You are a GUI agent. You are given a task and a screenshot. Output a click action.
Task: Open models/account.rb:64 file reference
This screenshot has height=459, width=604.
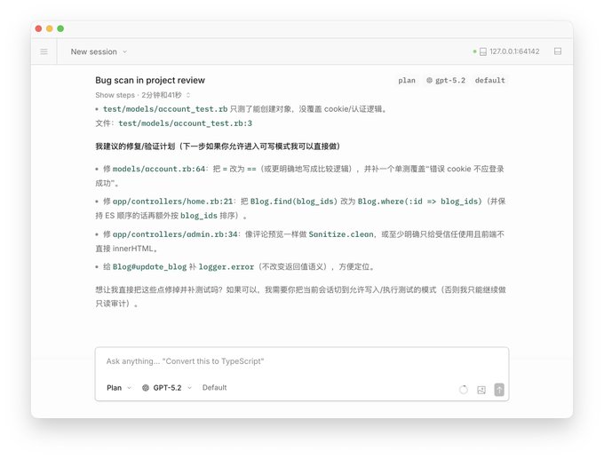pyautogui.click(x=159, y=169)
